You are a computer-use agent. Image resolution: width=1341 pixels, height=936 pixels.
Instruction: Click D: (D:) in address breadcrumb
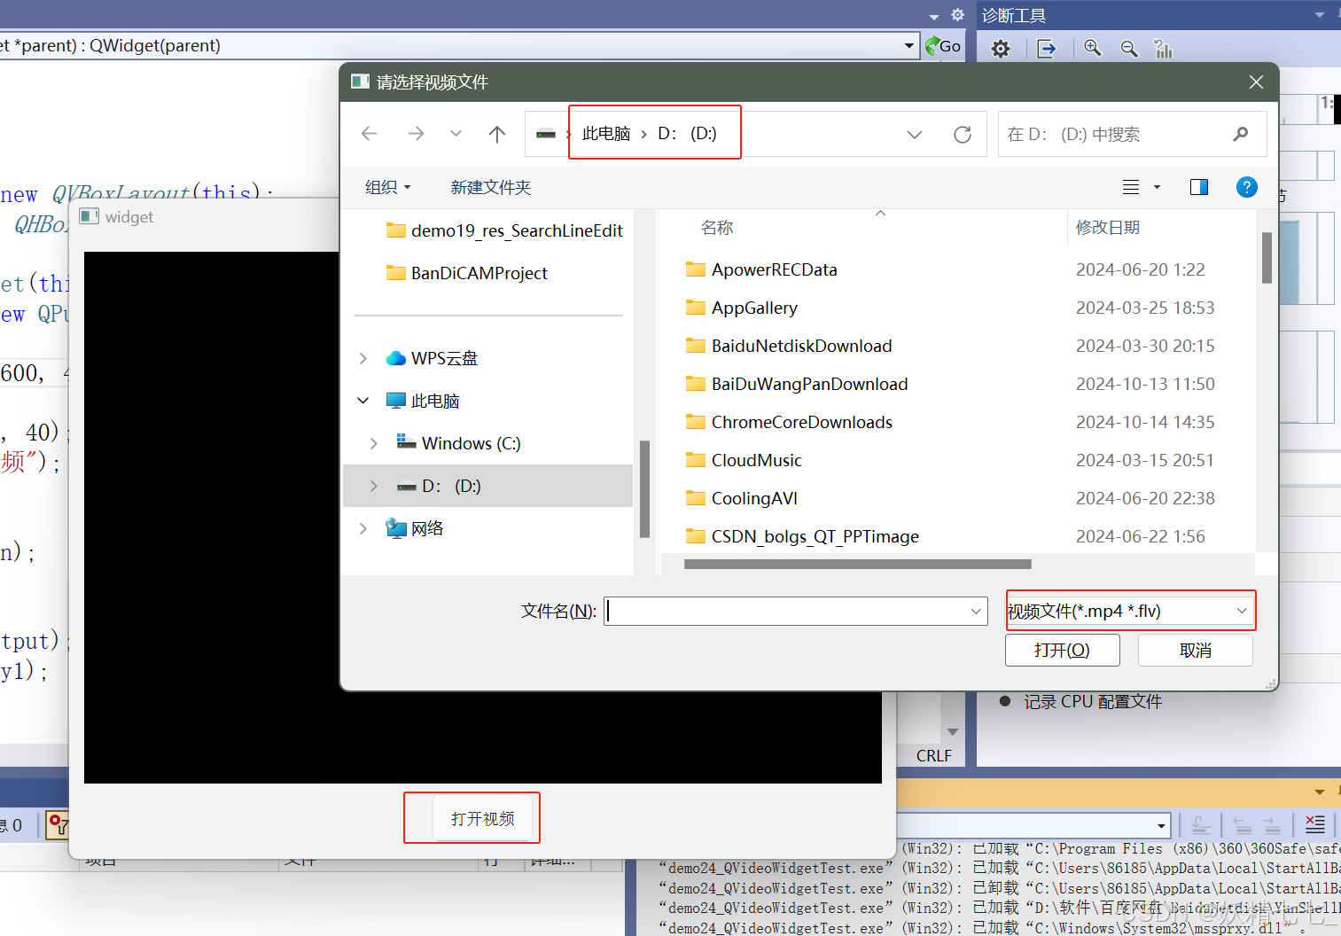coord(687,134)
